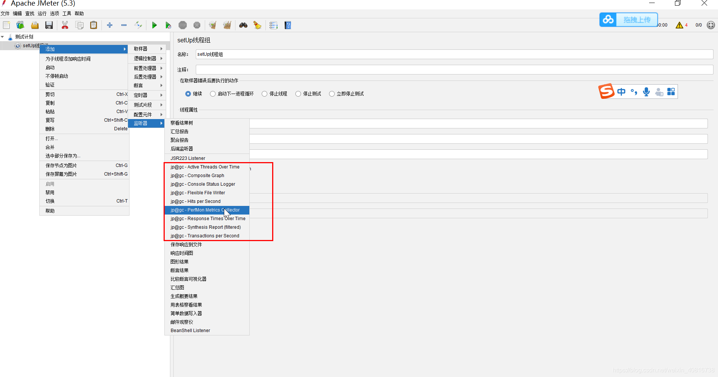Open the Help question mark icon
This screenshot has width=718, height=377.
[x=288, y=25]
